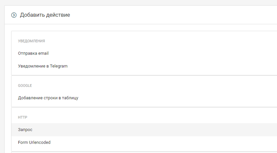Click the УВЕДОМЛЕНИЯ category label

click(31, 41)
